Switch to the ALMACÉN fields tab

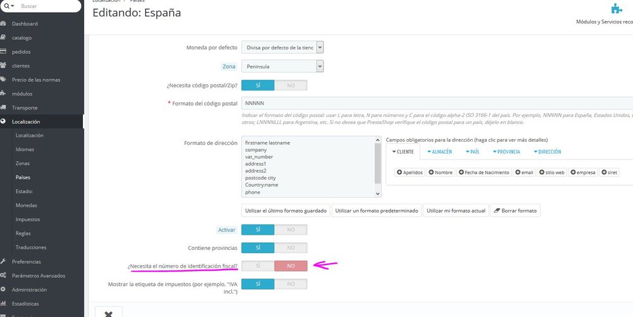pos(439,152)
